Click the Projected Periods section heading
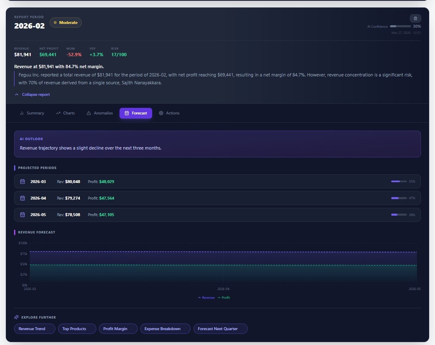The height and width of the screenshot is (345, 435). point(37,168)
